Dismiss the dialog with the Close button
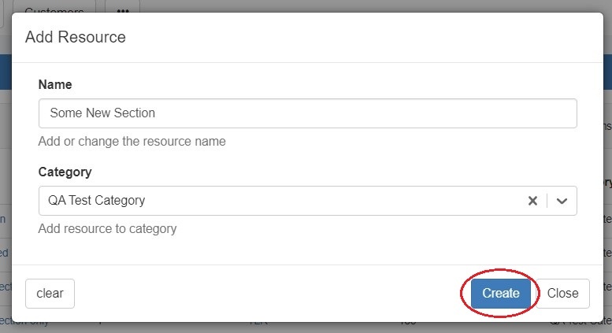The image size is (612, 333). [x=562, y=294]
